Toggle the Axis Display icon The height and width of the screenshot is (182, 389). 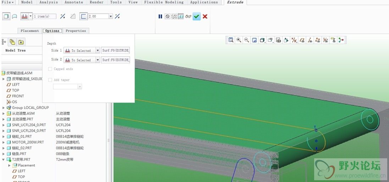point(310,40)
